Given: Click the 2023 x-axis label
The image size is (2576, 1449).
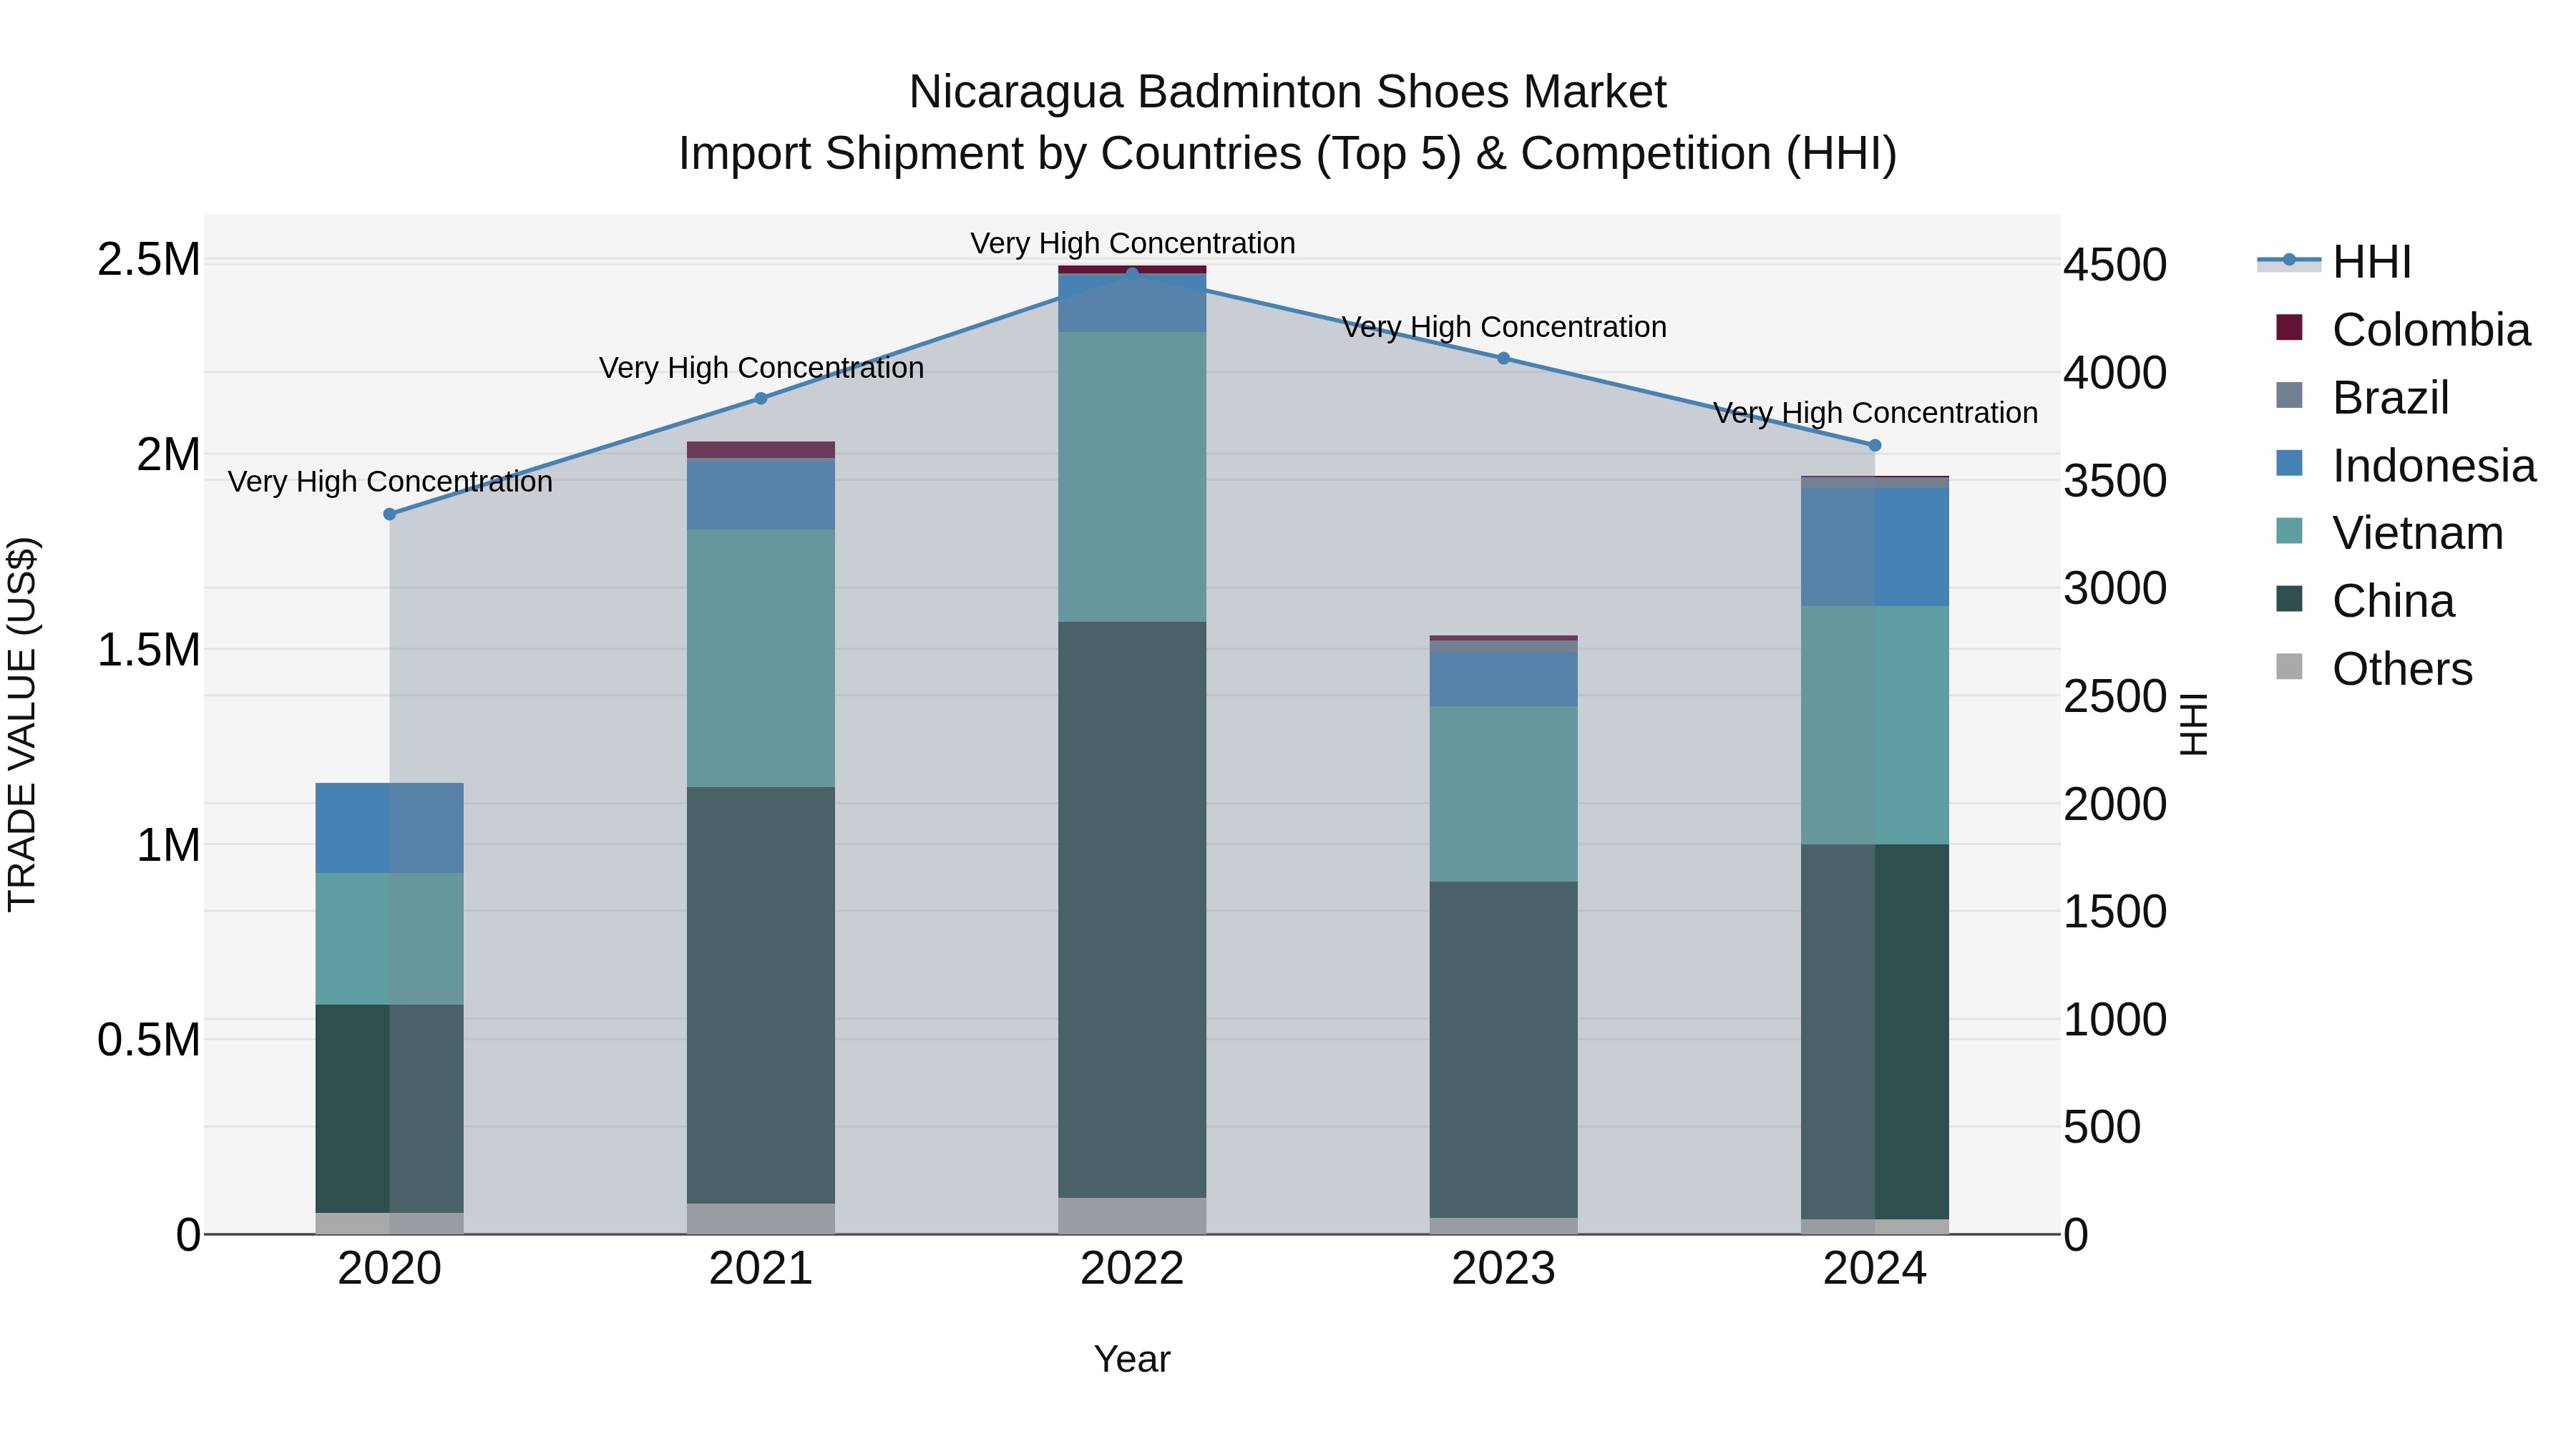Looking at the screenshot, I should [x=1503, y=1269].
